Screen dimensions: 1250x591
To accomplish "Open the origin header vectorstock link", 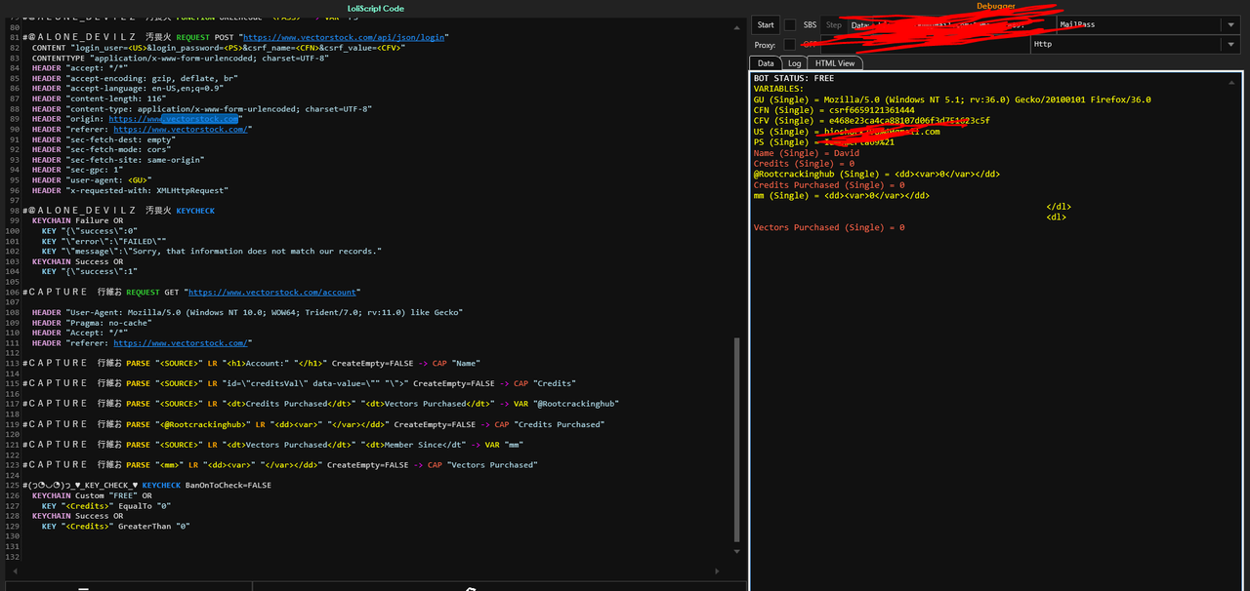I will pos(174,119).
